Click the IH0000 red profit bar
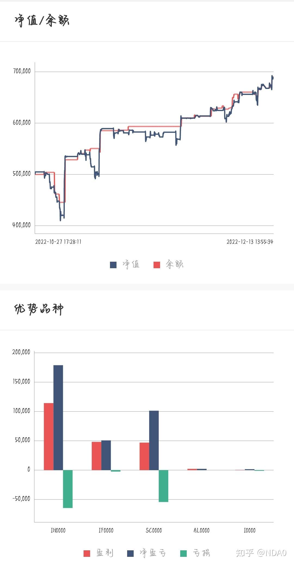 [49, 436]
